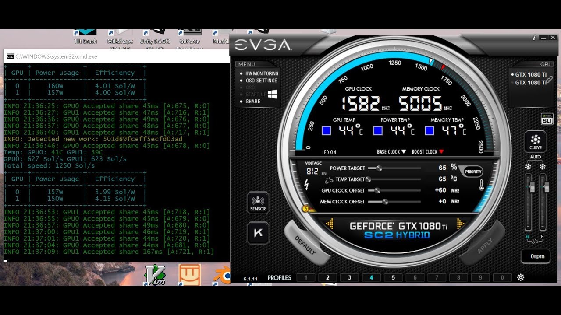Click the G fan speed vertical slider
The height and width of the screenshot is (315, 561).
click(529, 202)
